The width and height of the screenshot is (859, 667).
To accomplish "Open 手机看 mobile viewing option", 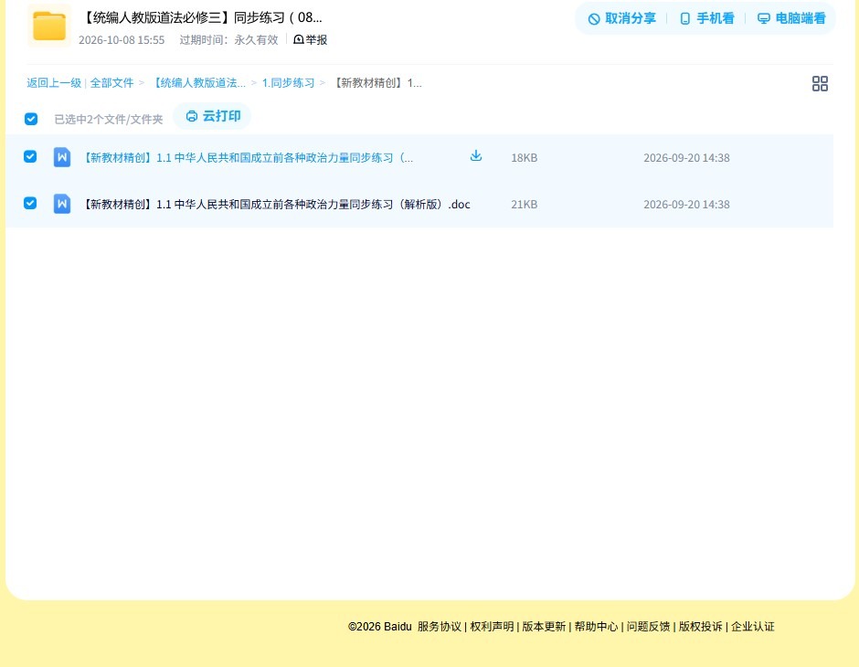I will point(706,18).
